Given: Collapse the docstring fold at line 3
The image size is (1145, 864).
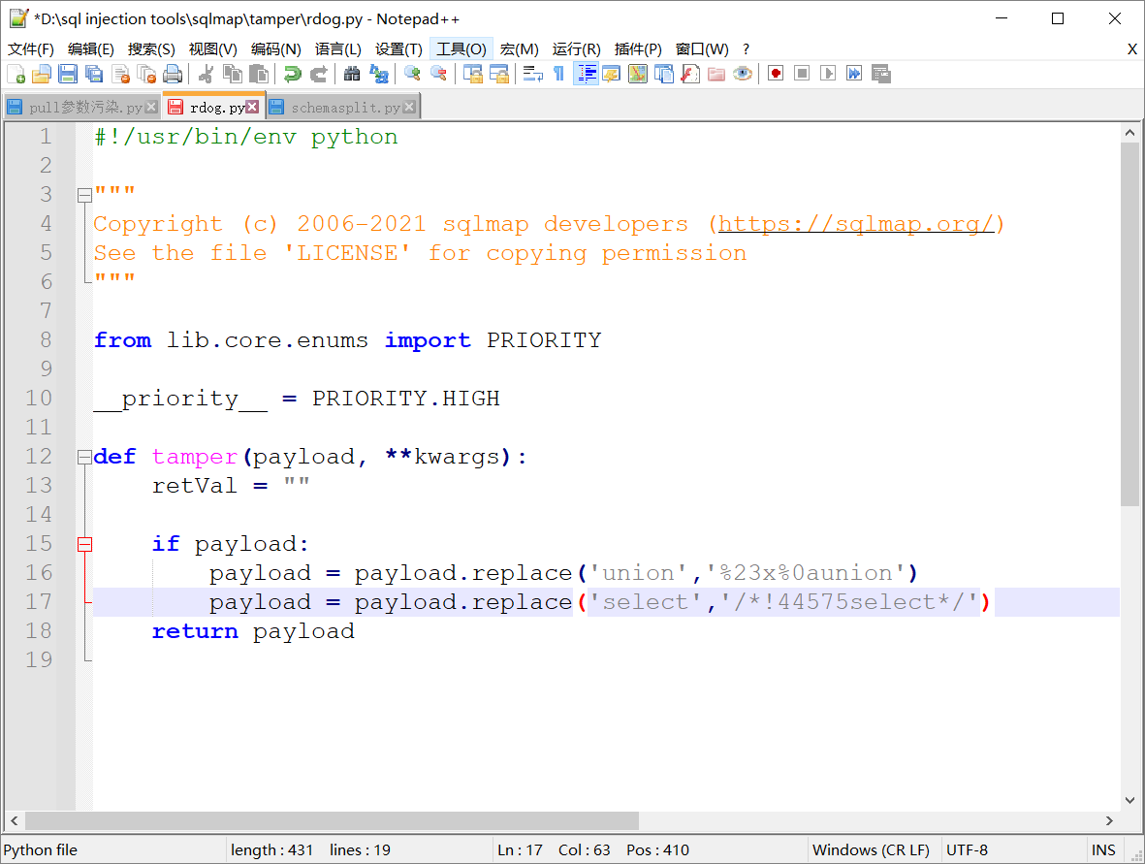Looking at the screenshot, I should point(84,195).
